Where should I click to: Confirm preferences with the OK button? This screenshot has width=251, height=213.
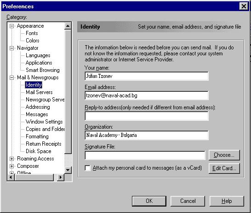pos(149,201)
